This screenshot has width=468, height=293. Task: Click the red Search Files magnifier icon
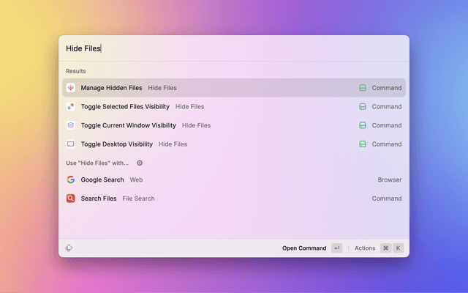71,199
